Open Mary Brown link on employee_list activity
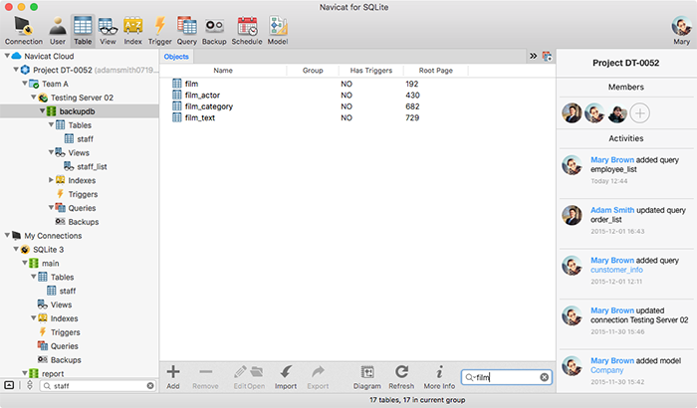Image resolution: width=697 pixels, height=408 pixels. pyautogui.click(x=612, y=160)
